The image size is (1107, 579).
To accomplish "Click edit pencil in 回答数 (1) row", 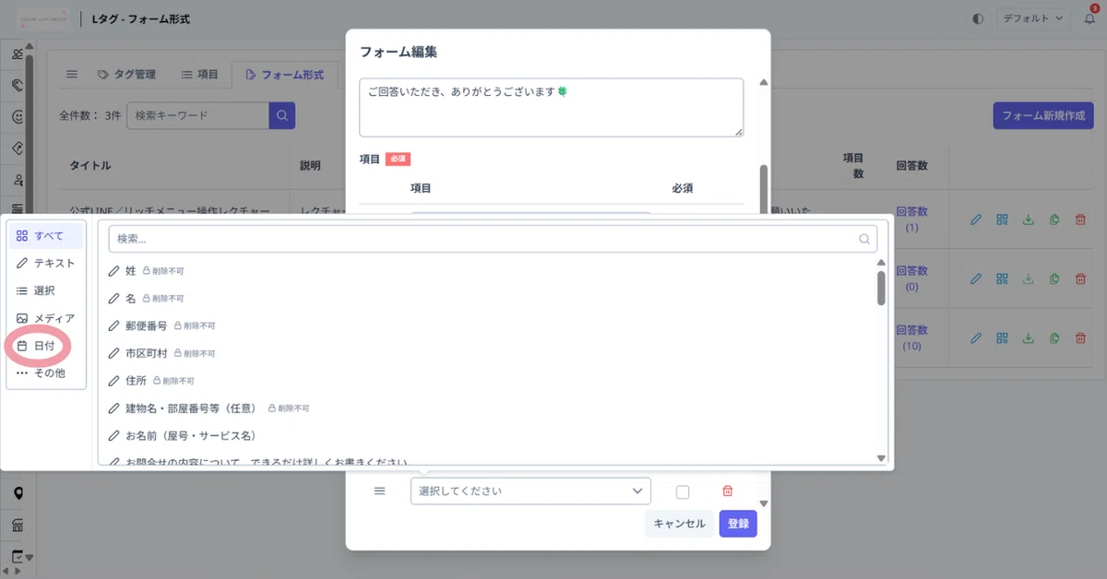I will pos(976,219).
